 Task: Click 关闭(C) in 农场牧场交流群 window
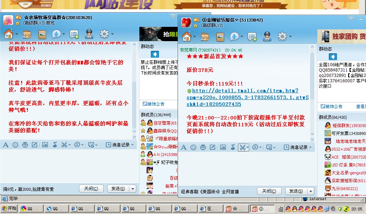coord(91,189)
